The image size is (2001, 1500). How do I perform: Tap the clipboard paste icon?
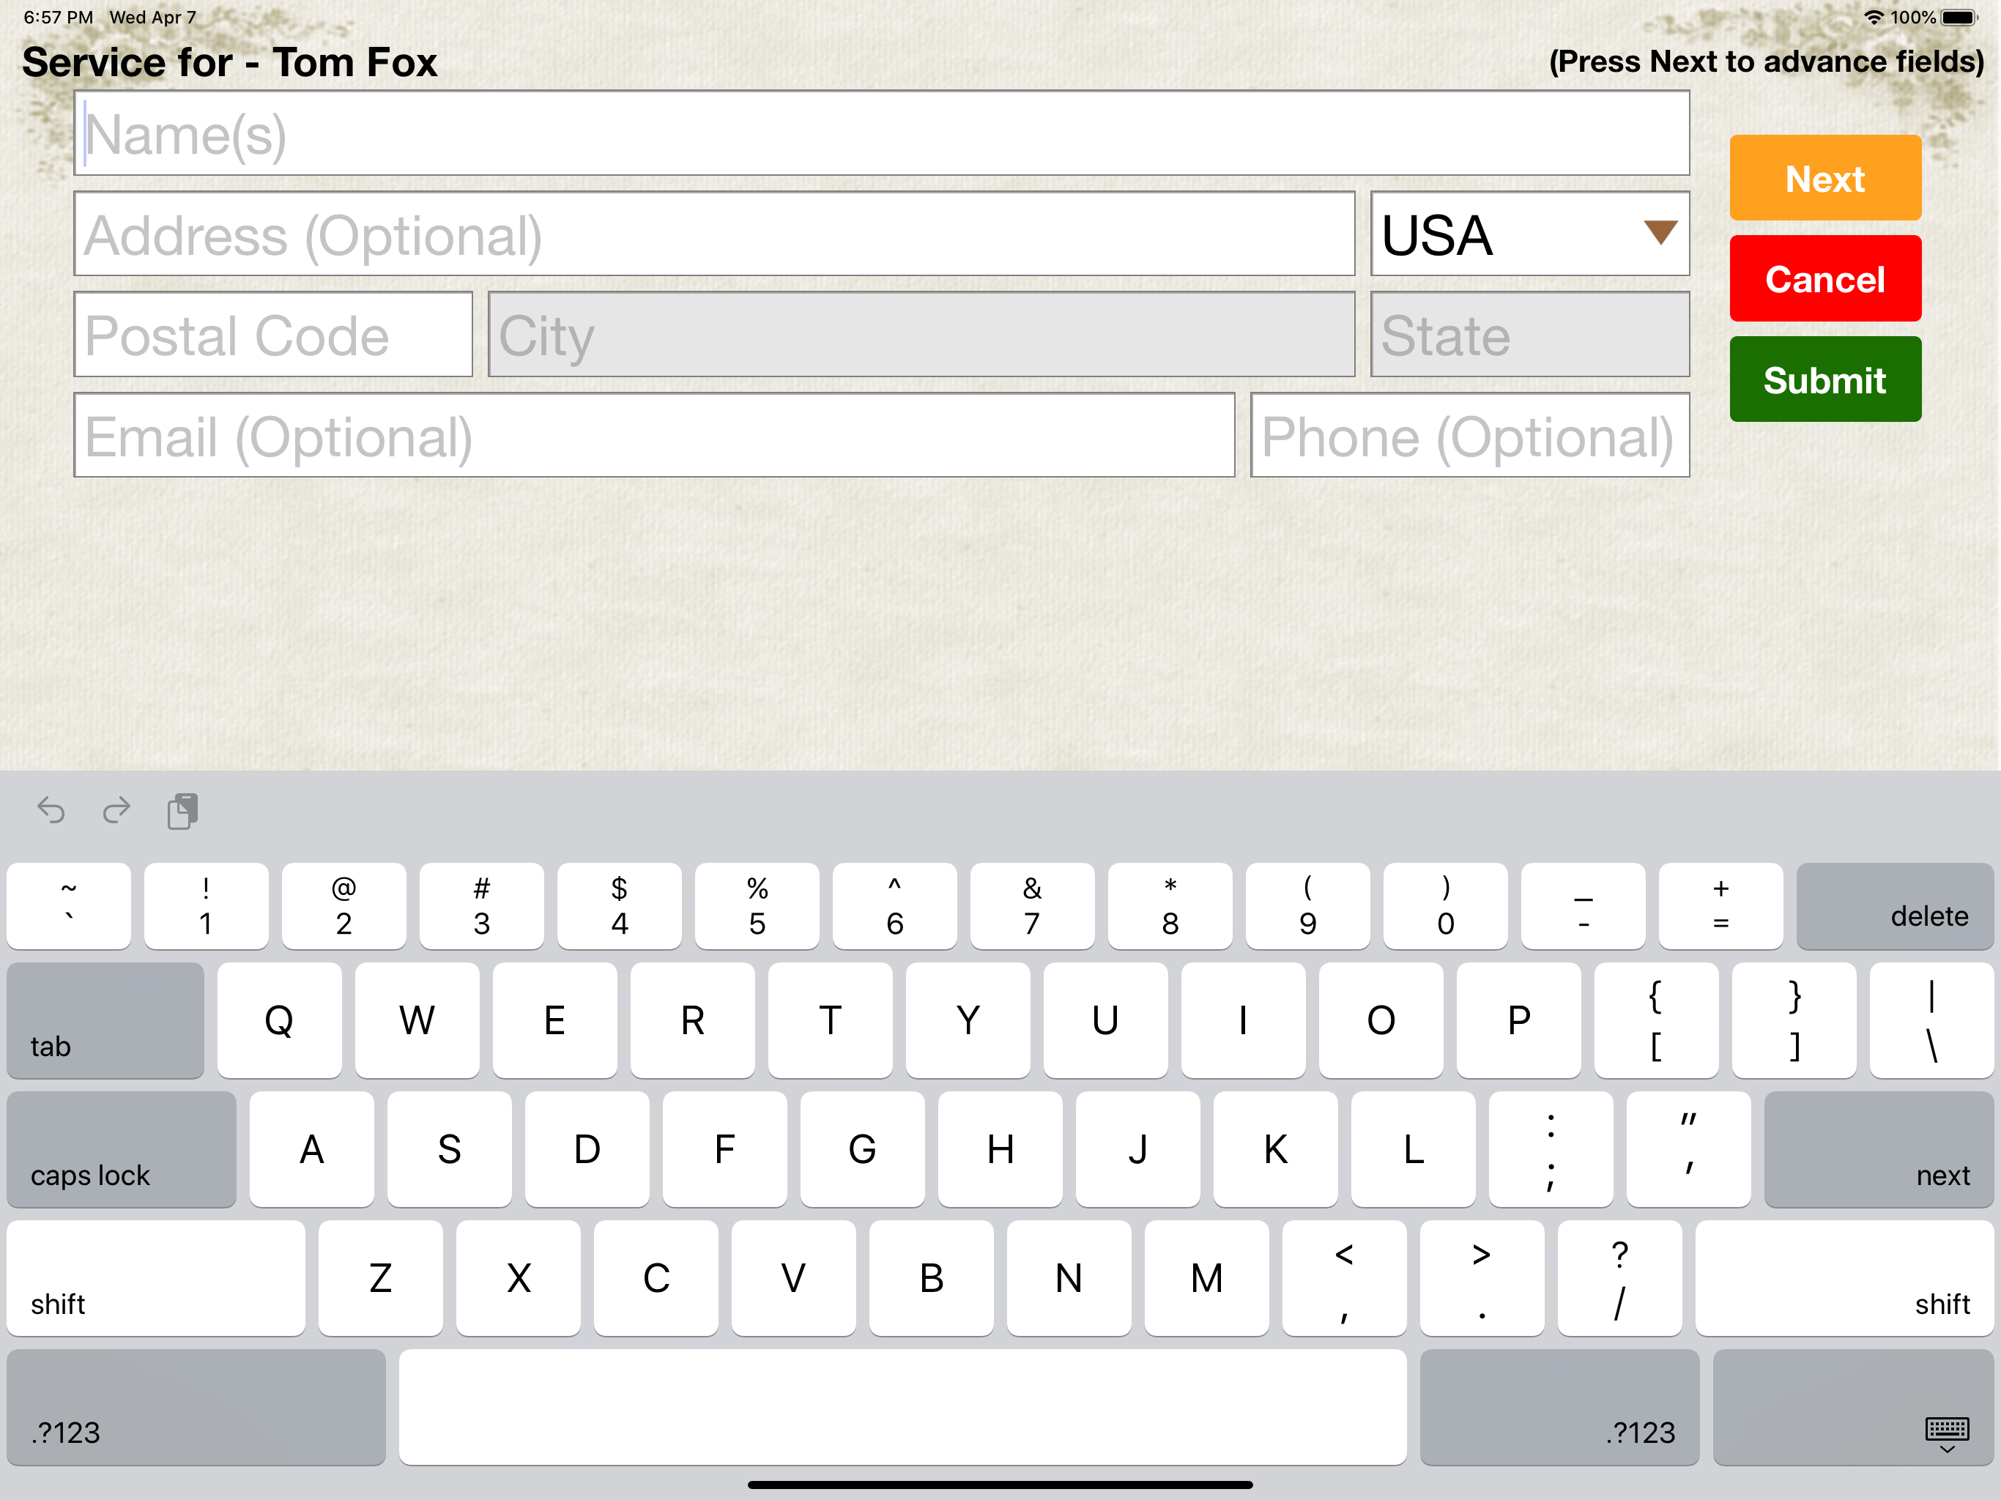pyautogui.click(x=182, y=811)
